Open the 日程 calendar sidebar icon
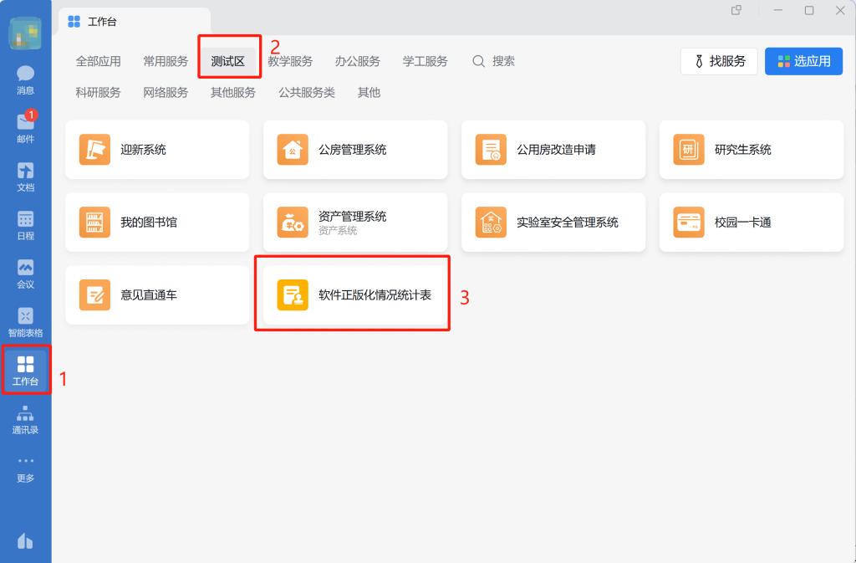Screen dimensions: 856x563 [25, 224]
